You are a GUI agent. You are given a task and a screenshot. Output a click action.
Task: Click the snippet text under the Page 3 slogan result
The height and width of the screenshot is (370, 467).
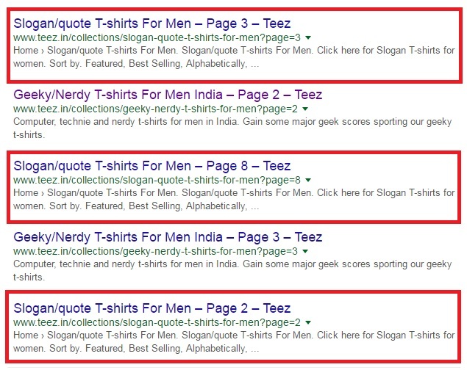coord(234,57)
